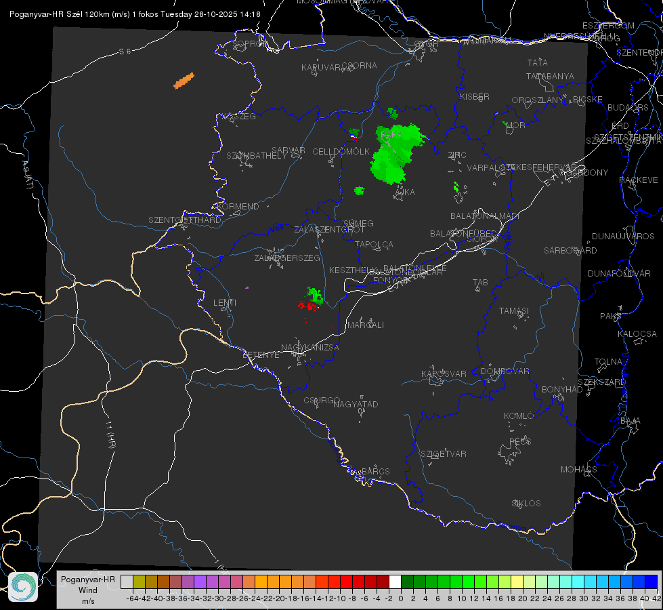Image resolution: width=663 pixels, height=610 pixels.
Task: Click the MARCALI city label
Action: (x=366, y=325)
